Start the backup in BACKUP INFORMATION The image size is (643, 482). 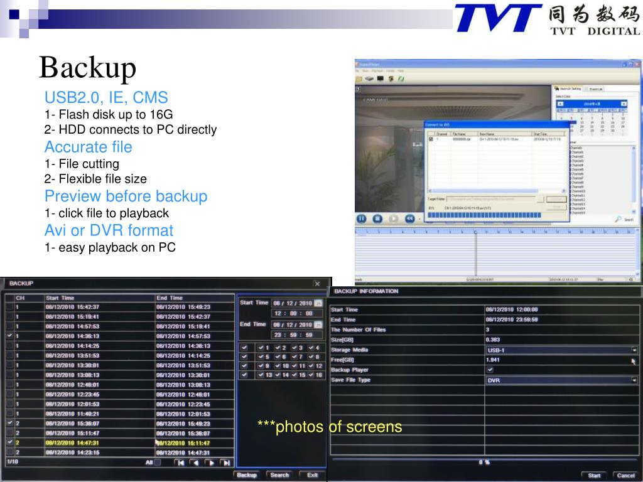pyautogui.click(x=594, y=476)
